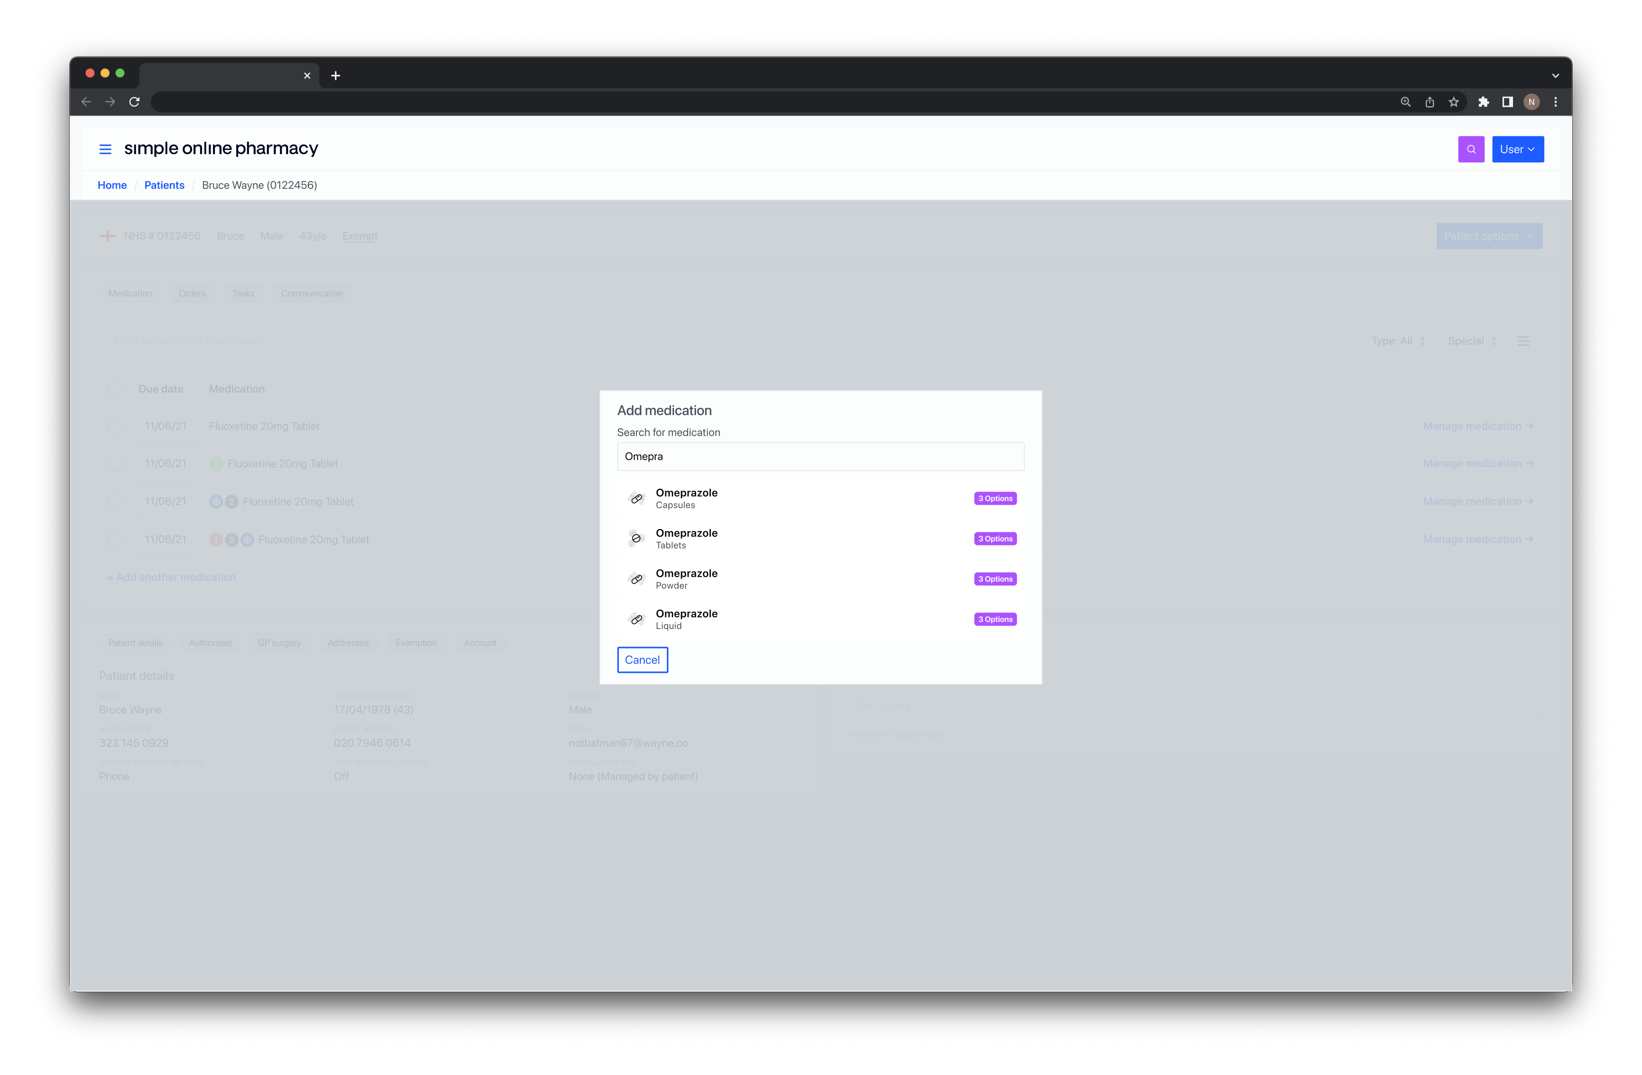Screen dimensions: 1642x1075
Task: Go to the Home breadcrumb link
Action: pos(112,185)
